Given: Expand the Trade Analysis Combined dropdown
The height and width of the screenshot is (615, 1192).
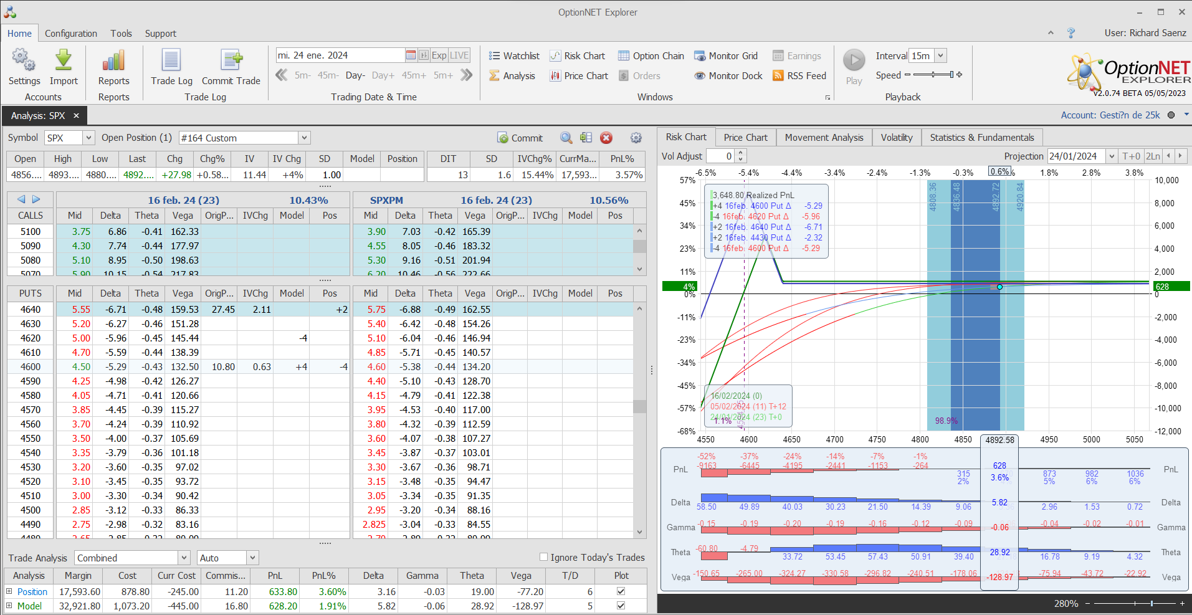Looking at the screenshot, I should coord(184,558).
